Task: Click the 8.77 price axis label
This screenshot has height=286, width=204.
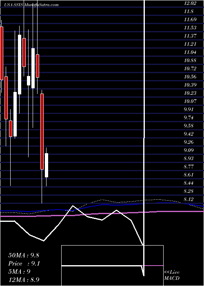Action: [188, 167]
